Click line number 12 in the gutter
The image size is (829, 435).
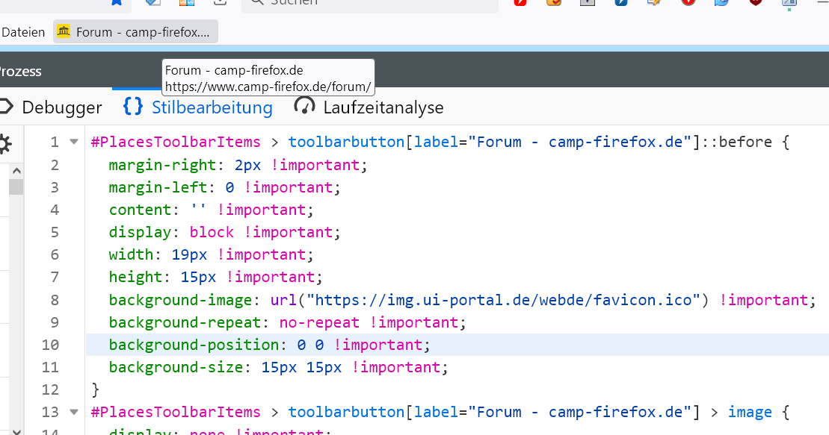(50, 389)
